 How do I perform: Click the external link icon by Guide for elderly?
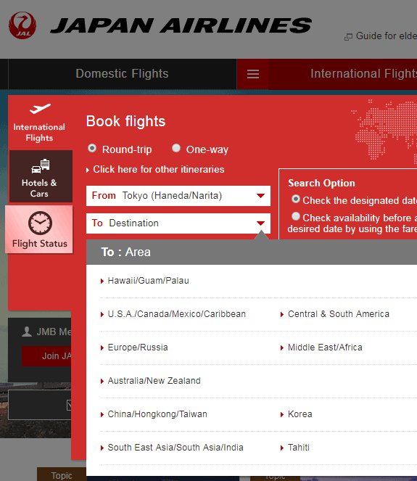(x=348, y=37)
